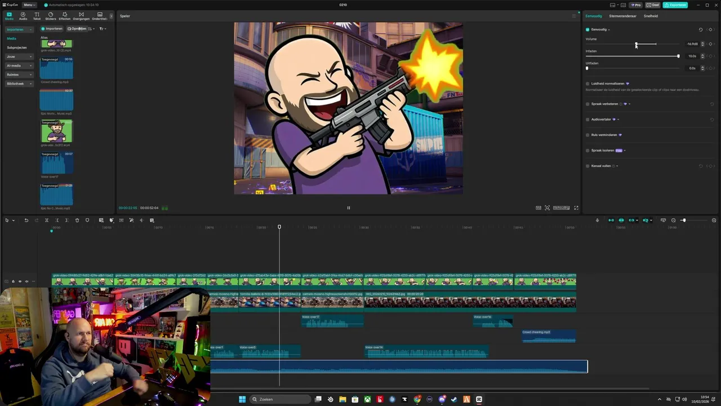Mute the main video track
The height and width of the screenshot is (406, 721).
coord(27,281)
